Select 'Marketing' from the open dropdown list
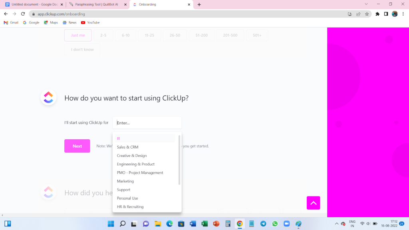Screen dimensions: 409x230 click(125, 181)
